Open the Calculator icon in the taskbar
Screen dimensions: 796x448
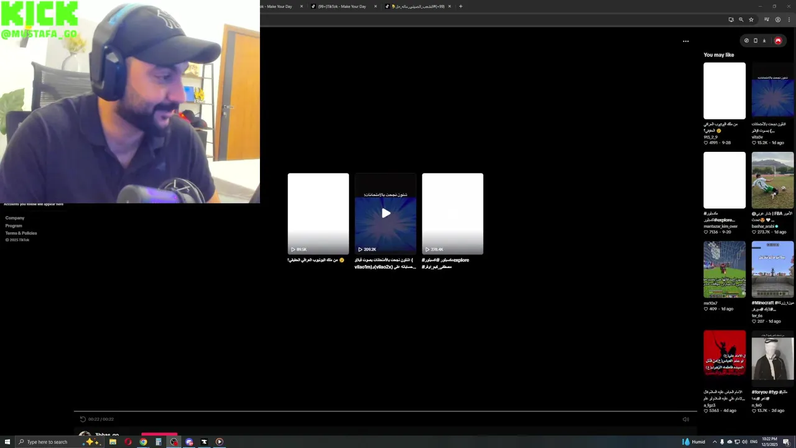(x=159, y=442)
